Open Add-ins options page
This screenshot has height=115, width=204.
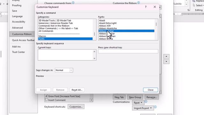click(x=16, y=47)
